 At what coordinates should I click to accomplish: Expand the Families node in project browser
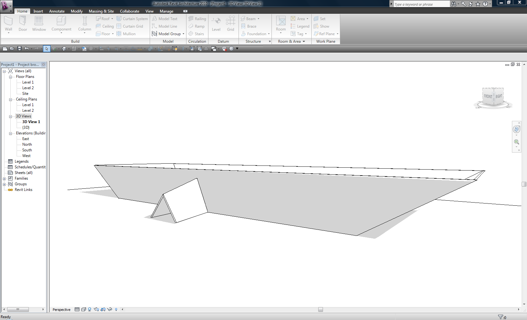click(4, 179)
